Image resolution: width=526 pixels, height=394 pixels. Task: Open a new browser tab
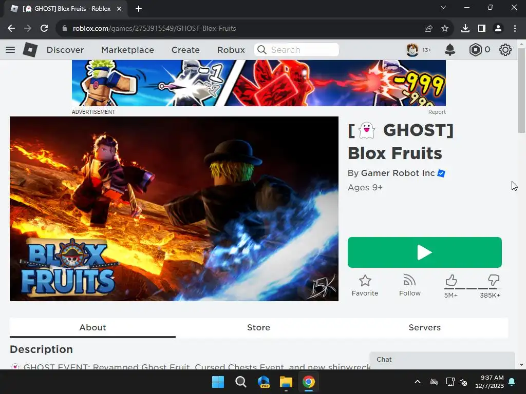pos(139,9)
